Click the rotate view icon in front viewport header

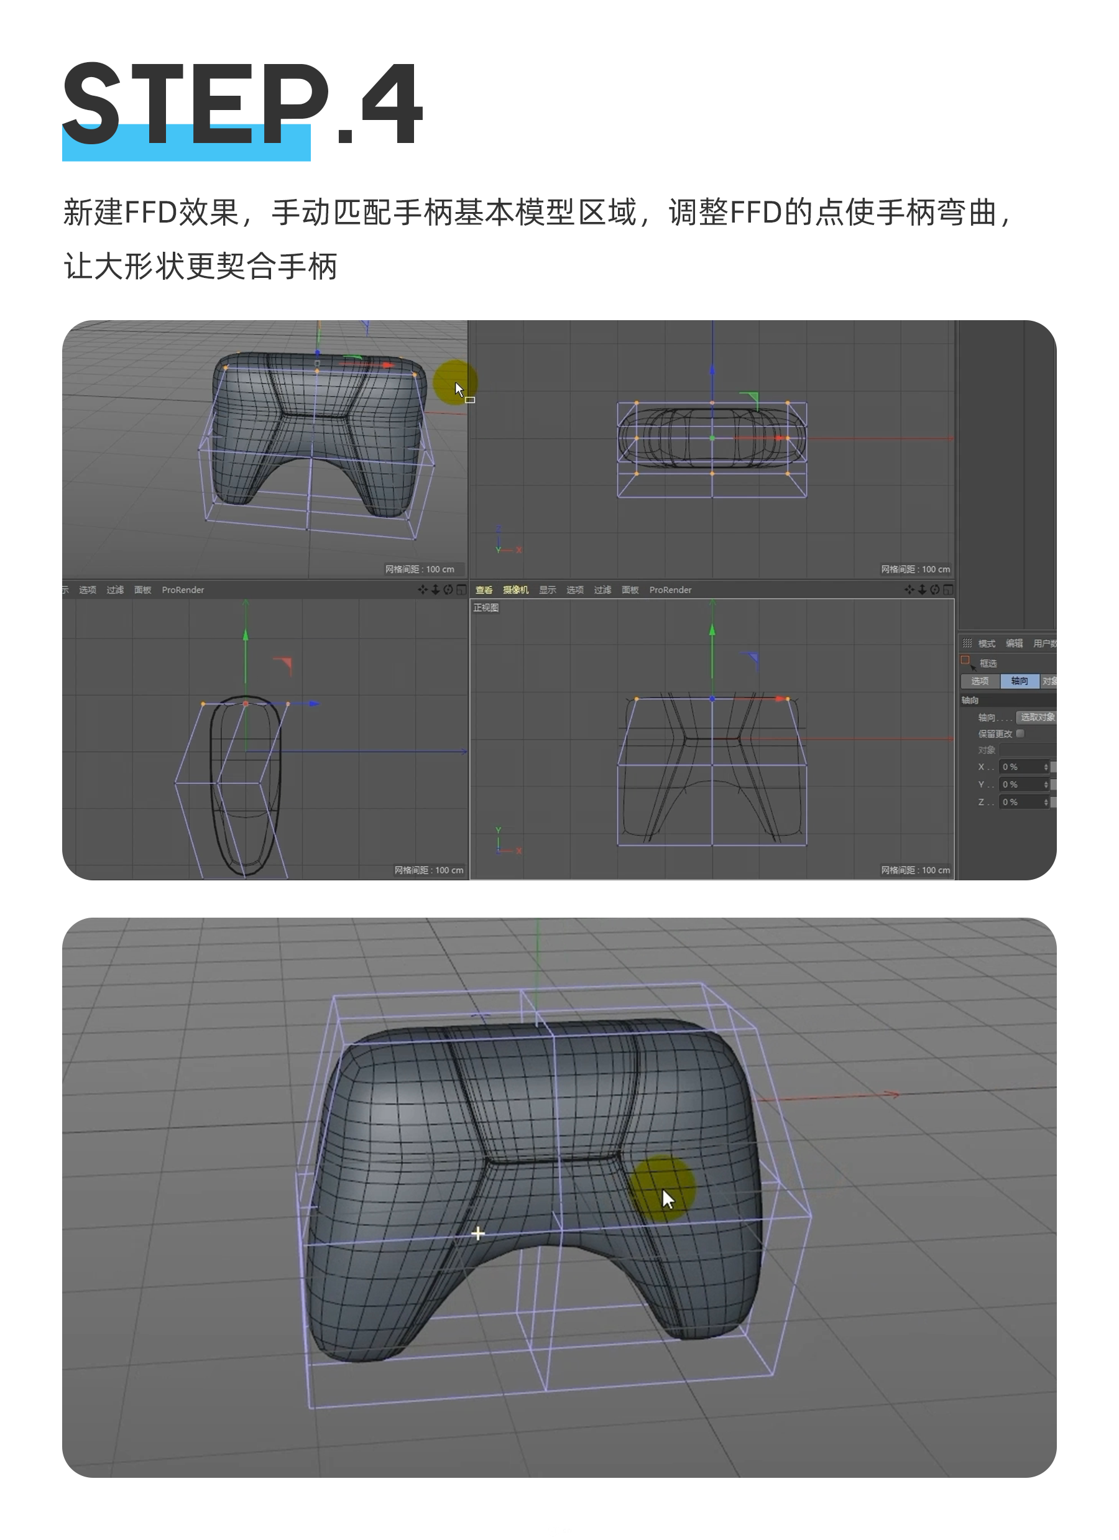(x=935, y=589)
